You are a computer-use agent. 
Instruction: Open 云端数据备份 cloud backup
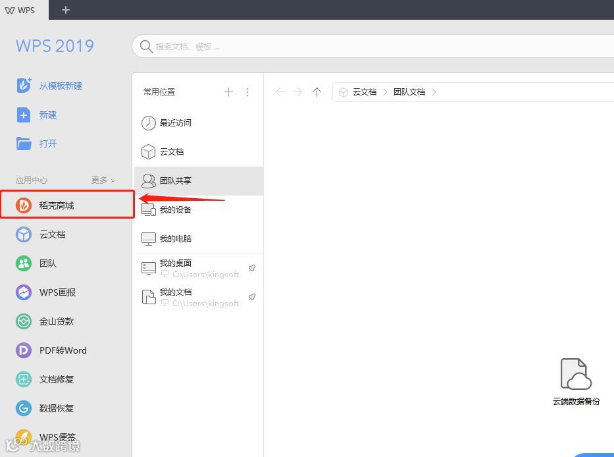coord(576,381)
